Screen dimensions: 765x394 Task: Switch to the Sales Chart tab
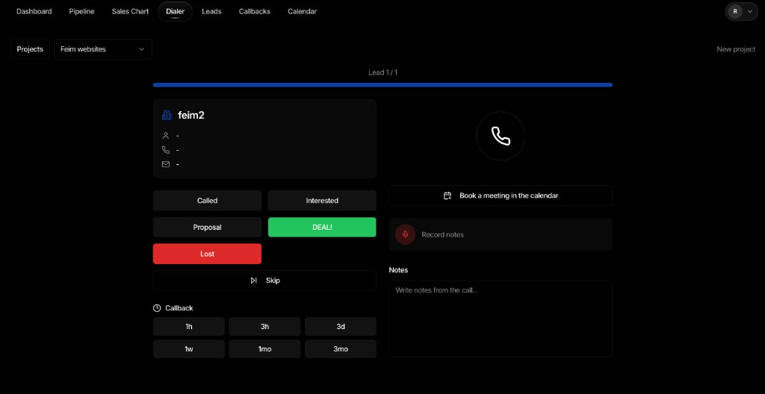pos(130,11)
